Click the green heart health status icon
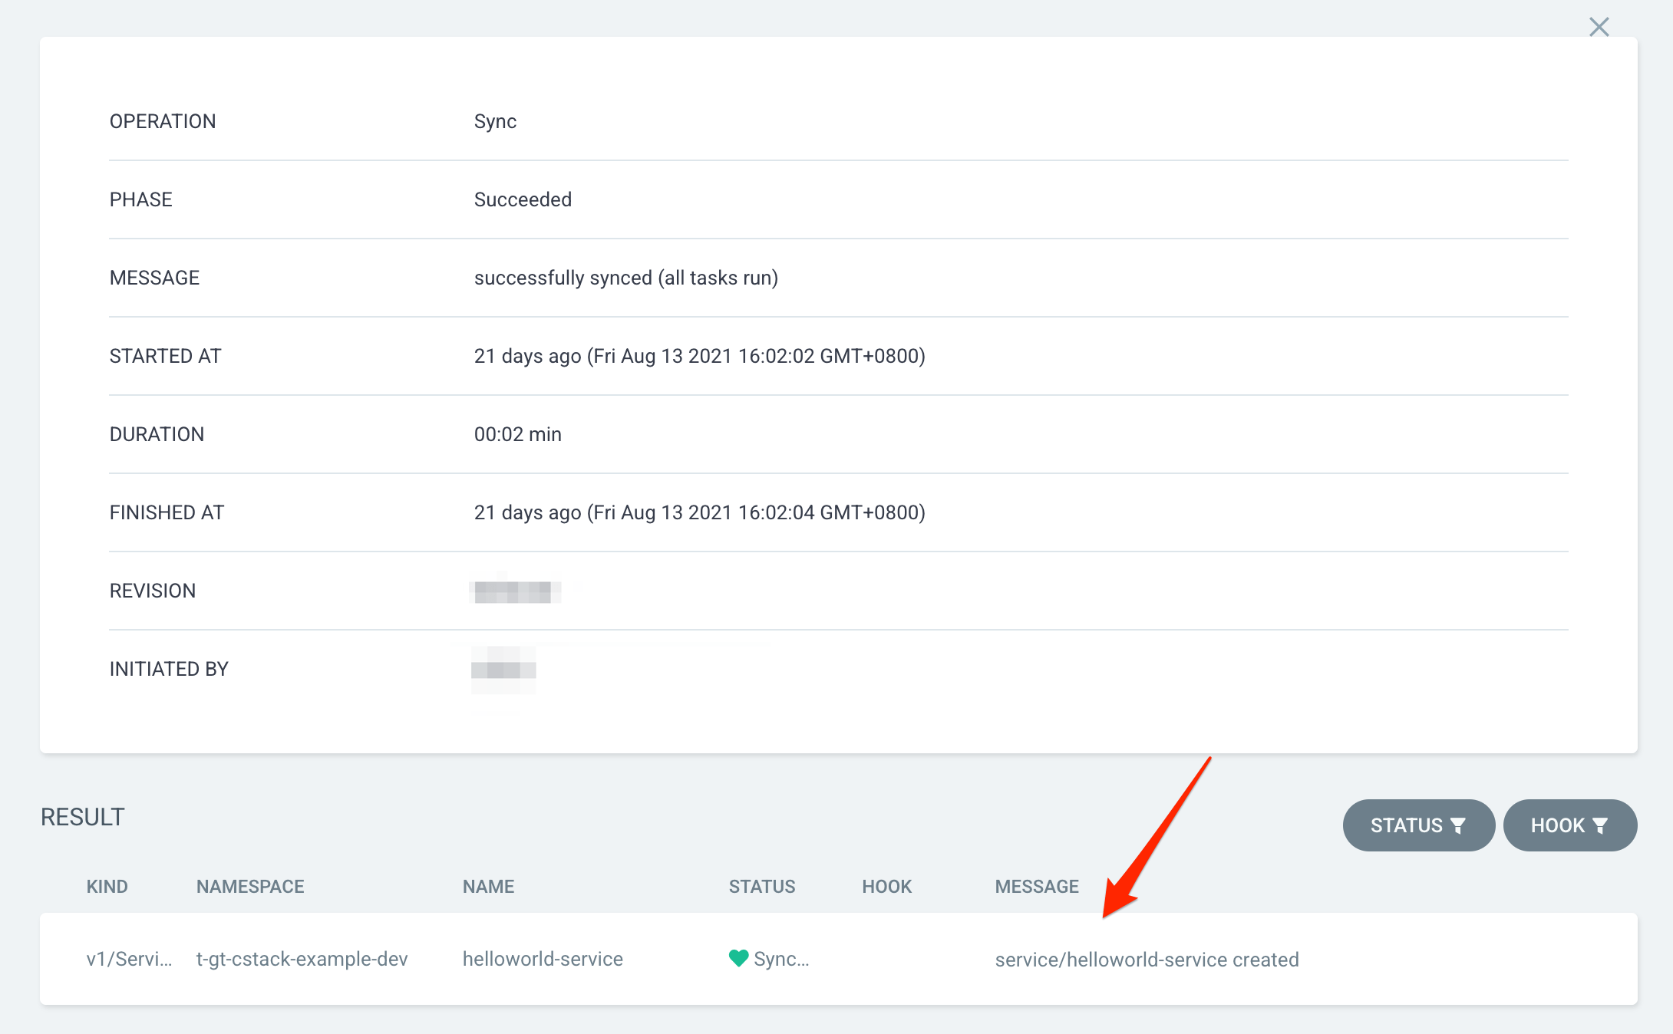The height and width of the screenshot is (1034, 1673). click(x=738, y=957)
